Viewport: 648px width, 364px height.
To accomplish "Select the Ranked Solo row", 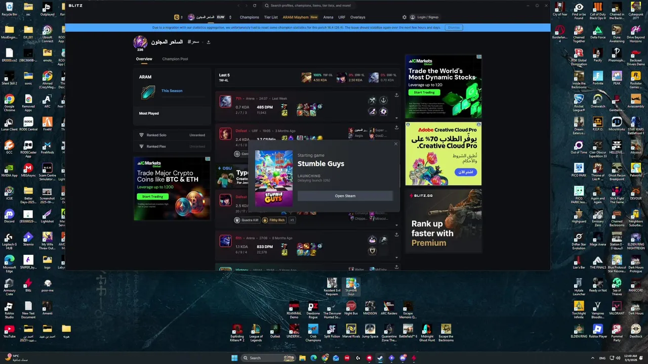I will [172, 135].
